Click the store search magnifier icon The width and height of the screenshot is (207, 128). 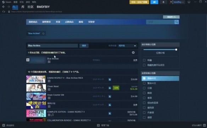click(x=177, y=22)
